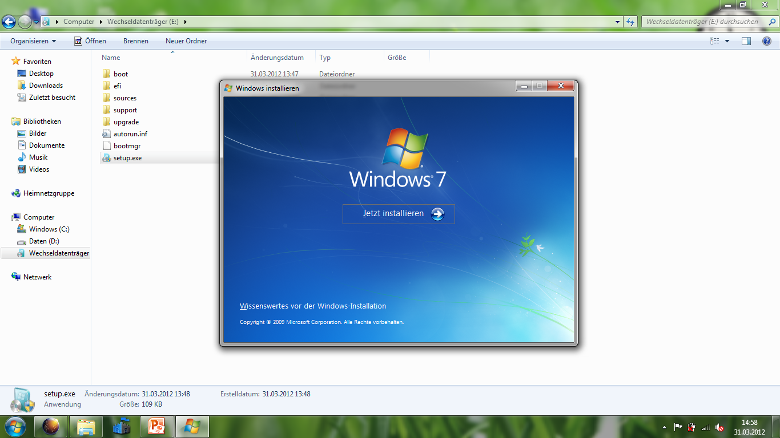Click the Forward arrow in Explorer
This screenshot has width=780, height=438.
(25, 22)
